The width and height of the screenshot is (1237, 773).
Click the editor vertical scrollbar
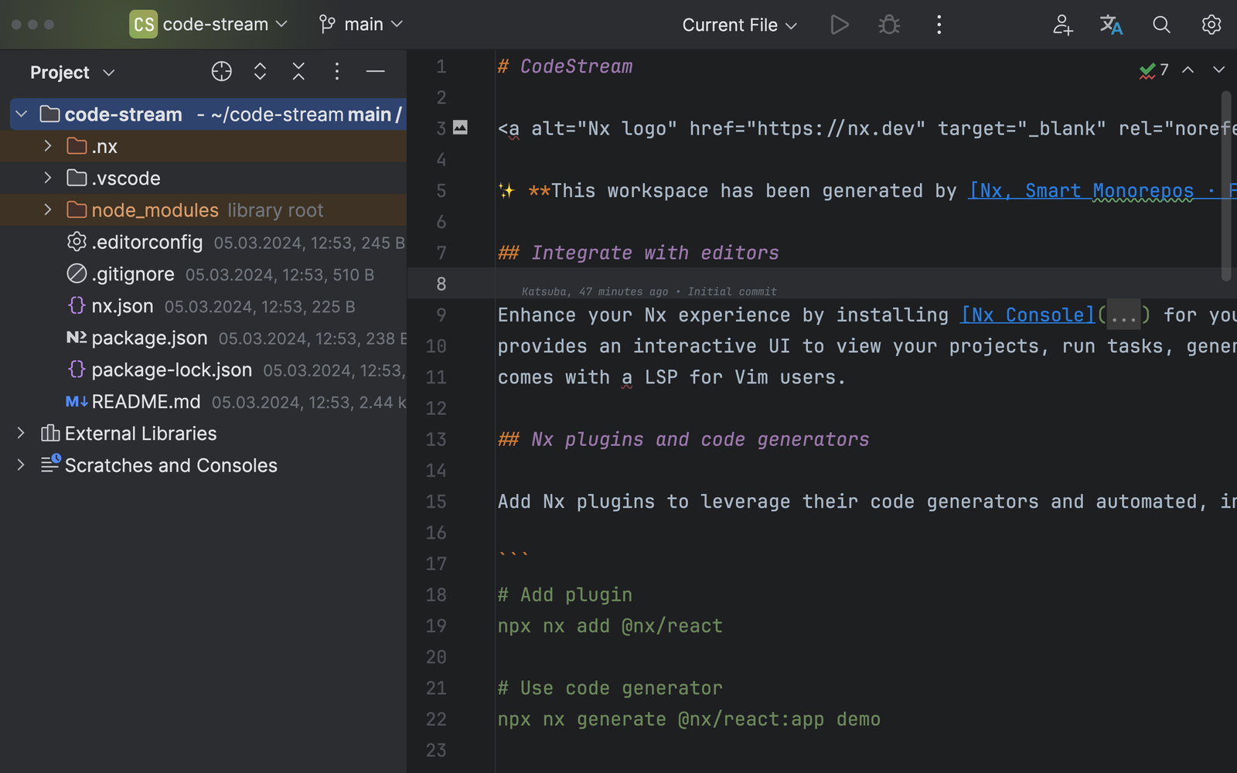tap(1226, 186)
